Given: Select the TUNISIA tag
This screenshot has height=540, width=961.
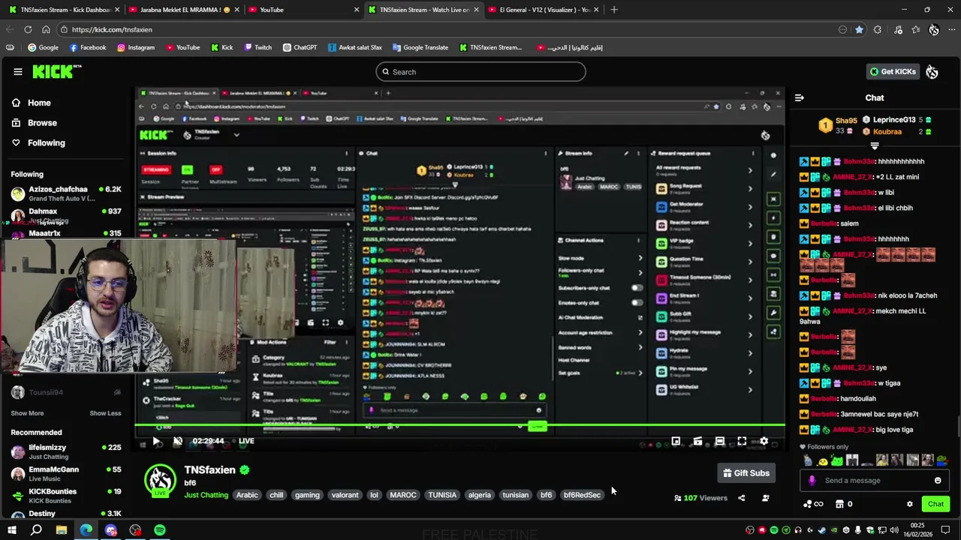Looking at the screenshot, I should coord(442,495).
